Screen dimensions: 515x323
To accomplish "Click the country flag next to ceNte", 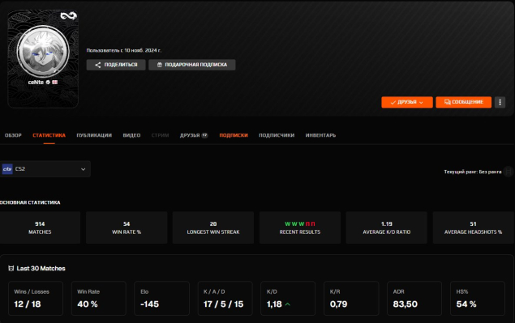I will (55, 83).
